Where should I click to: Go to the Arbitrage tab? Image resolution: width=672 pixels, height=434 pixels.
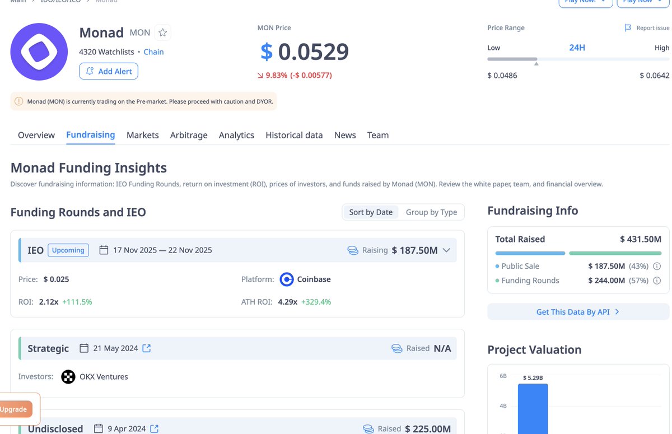click(189, 135)
